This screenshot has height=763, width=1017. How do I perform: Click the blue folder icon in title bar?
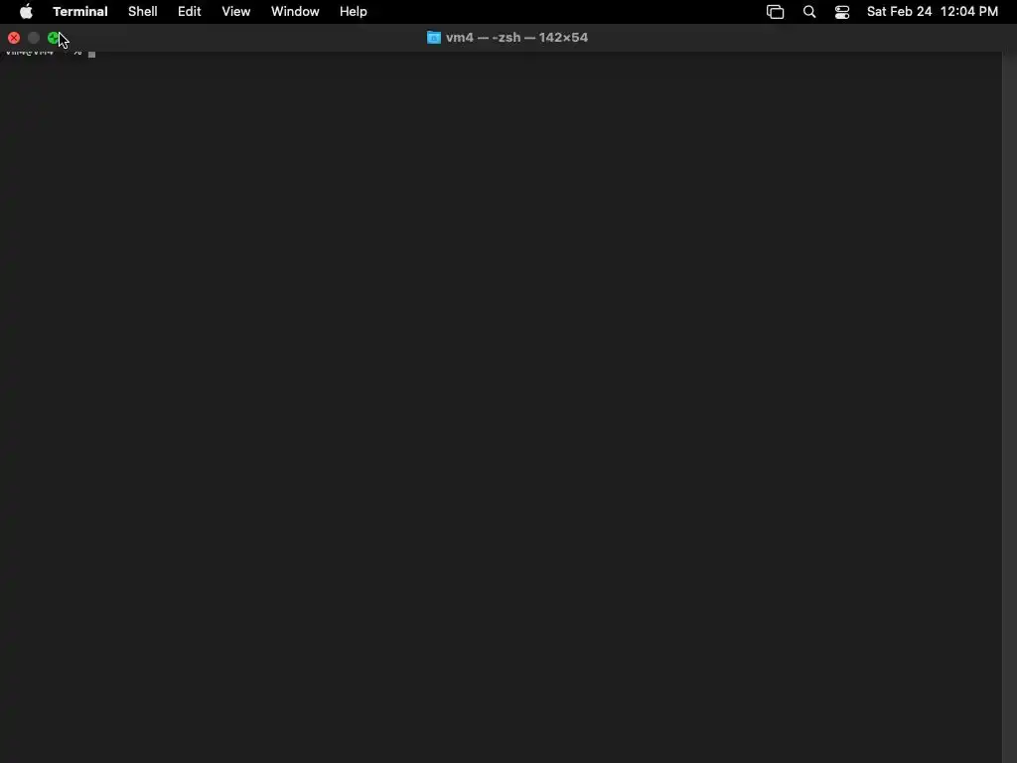[x=434, y=38]
